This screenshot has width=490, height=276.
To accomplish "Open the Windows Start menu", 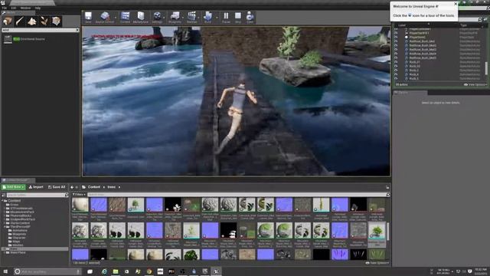I will coord(5,271).
